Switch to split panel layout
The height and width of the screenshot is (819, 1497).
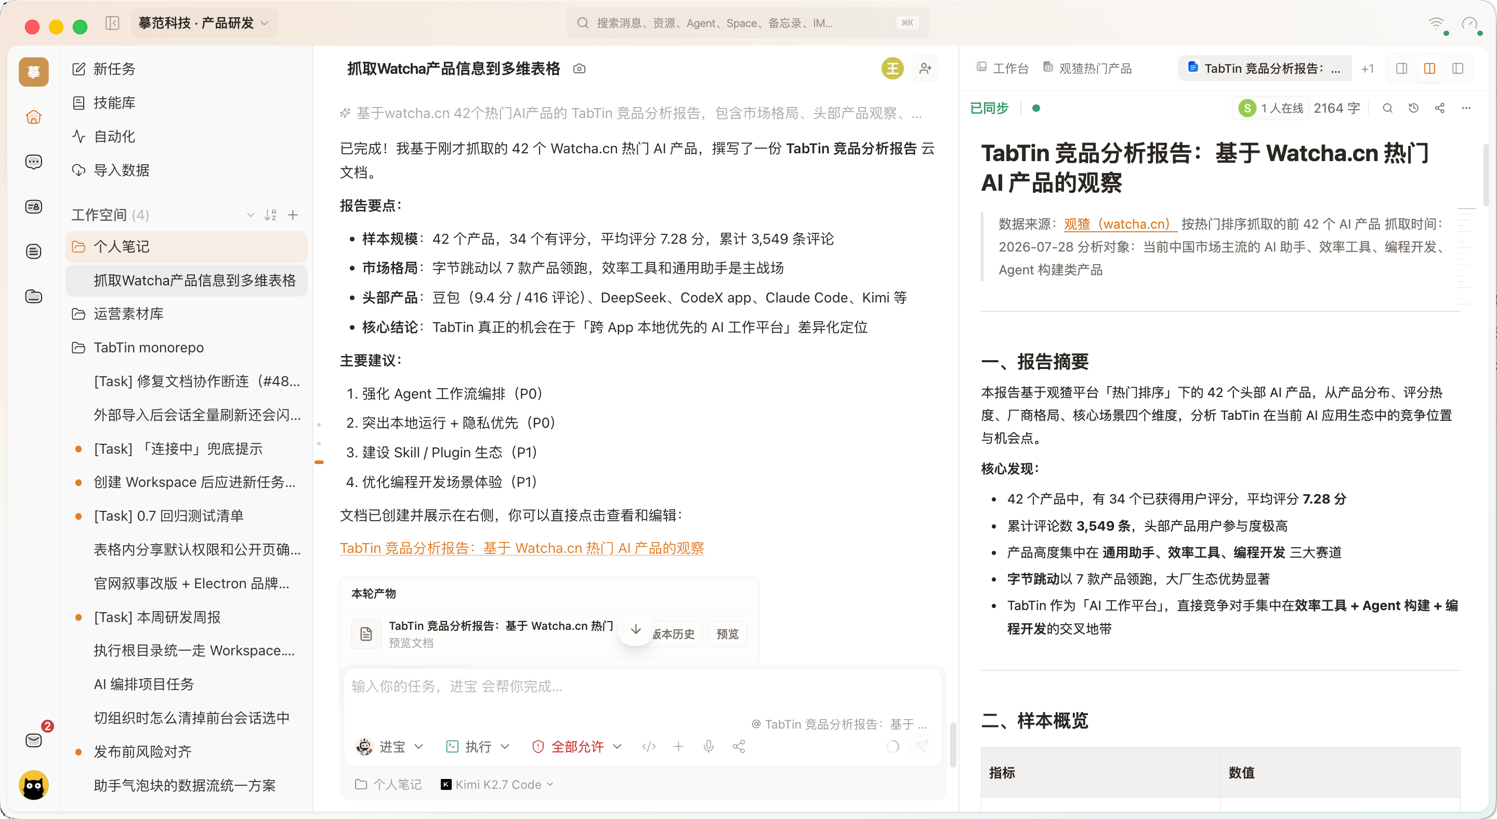pyautogui.click(x=1429, y=69)
